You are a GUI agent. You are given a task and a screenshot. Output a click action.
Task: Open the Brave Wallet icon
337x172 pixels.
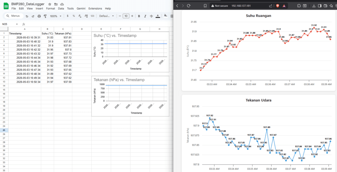pos(325,6)
